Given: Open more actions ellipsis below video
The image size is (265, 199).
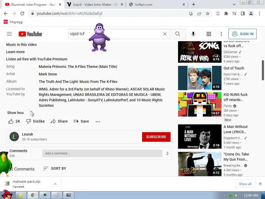Looking at the screenshot, I should (98, 122).
